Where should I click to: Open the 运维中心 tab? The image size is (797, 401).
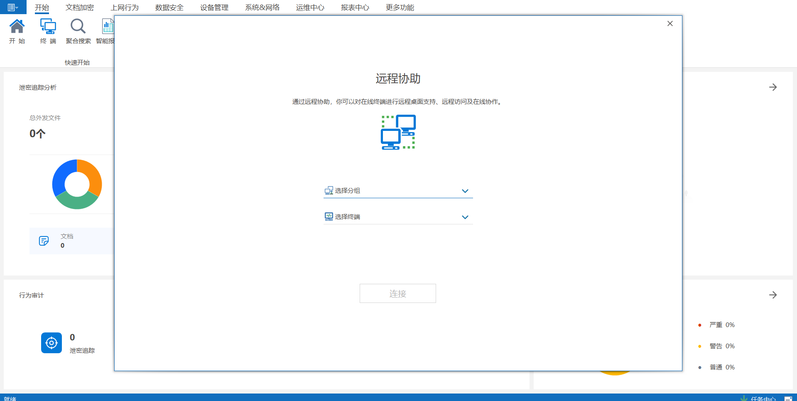[310, 7]
